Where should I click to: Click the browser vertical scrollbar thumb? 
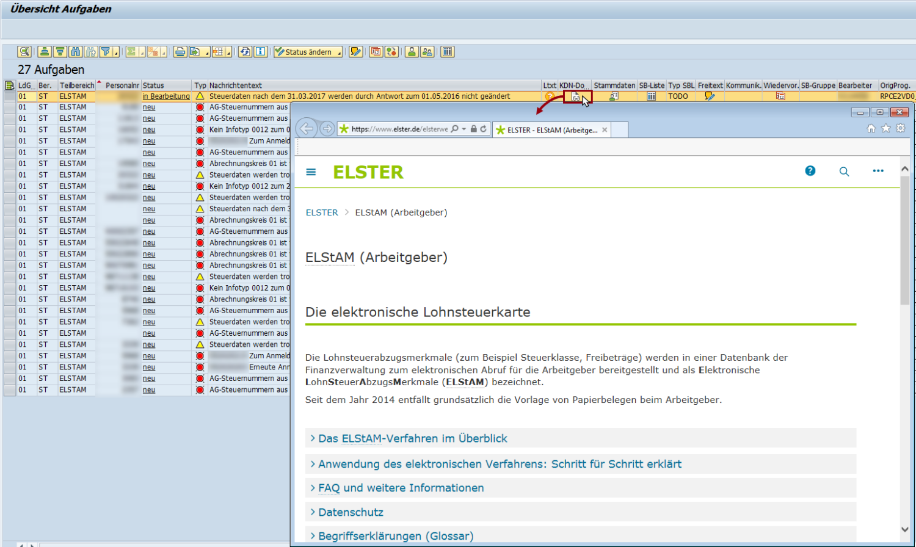coord(905,241)
